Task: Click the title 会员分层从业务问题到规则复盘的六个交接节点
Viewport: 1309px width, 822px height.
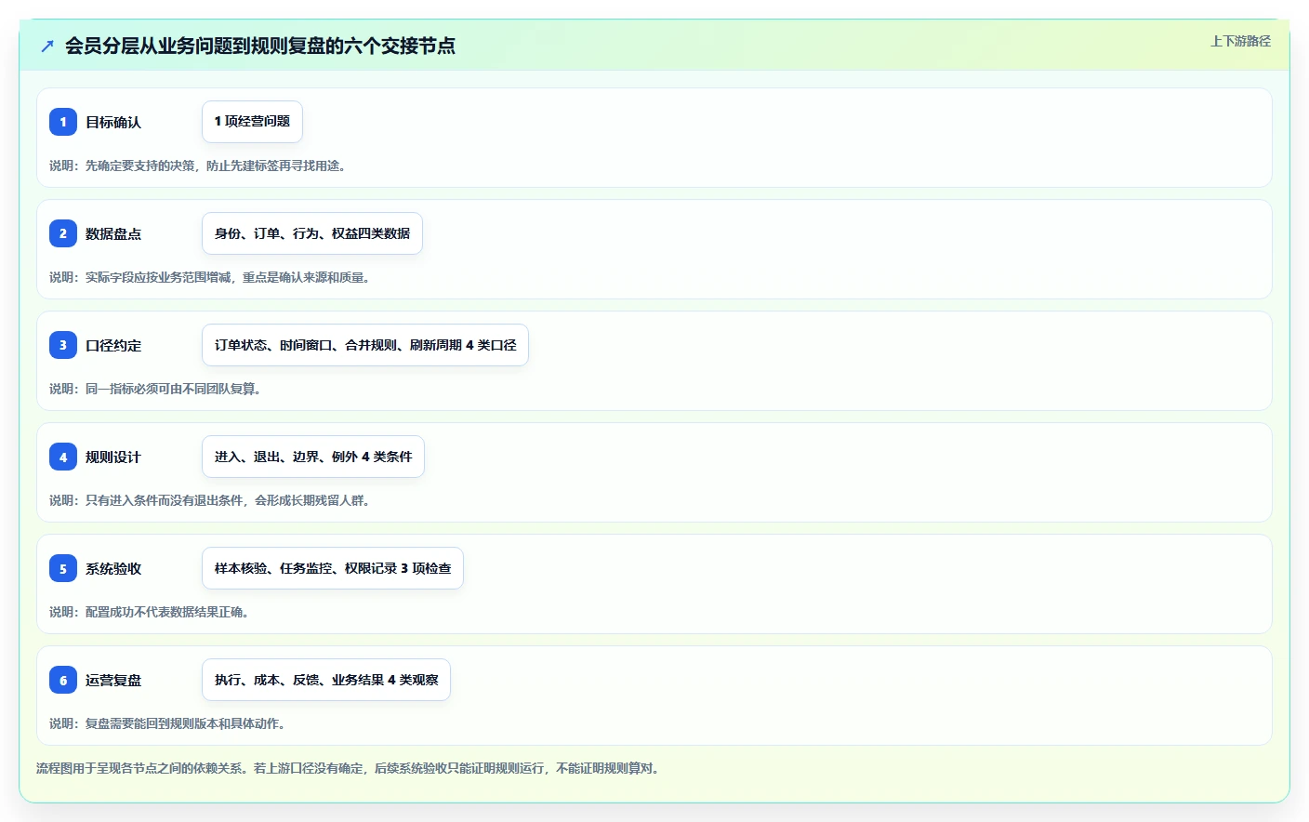Action: click(x=260, y=46)
